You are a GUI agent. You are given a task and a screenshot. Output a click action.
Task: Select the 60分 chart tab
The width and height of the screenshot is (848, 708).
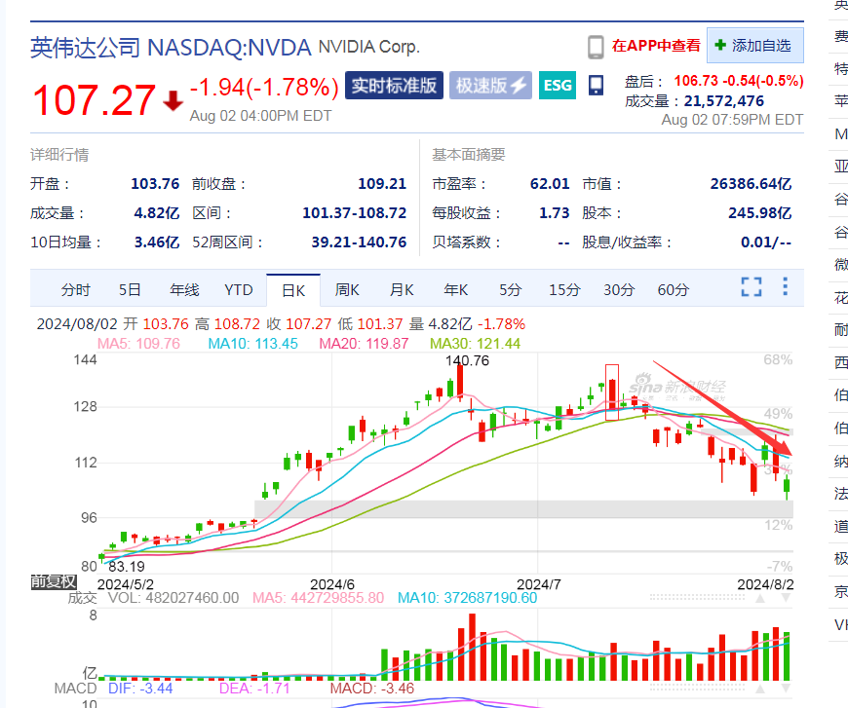pyautogui.click(x=674, y=290)
